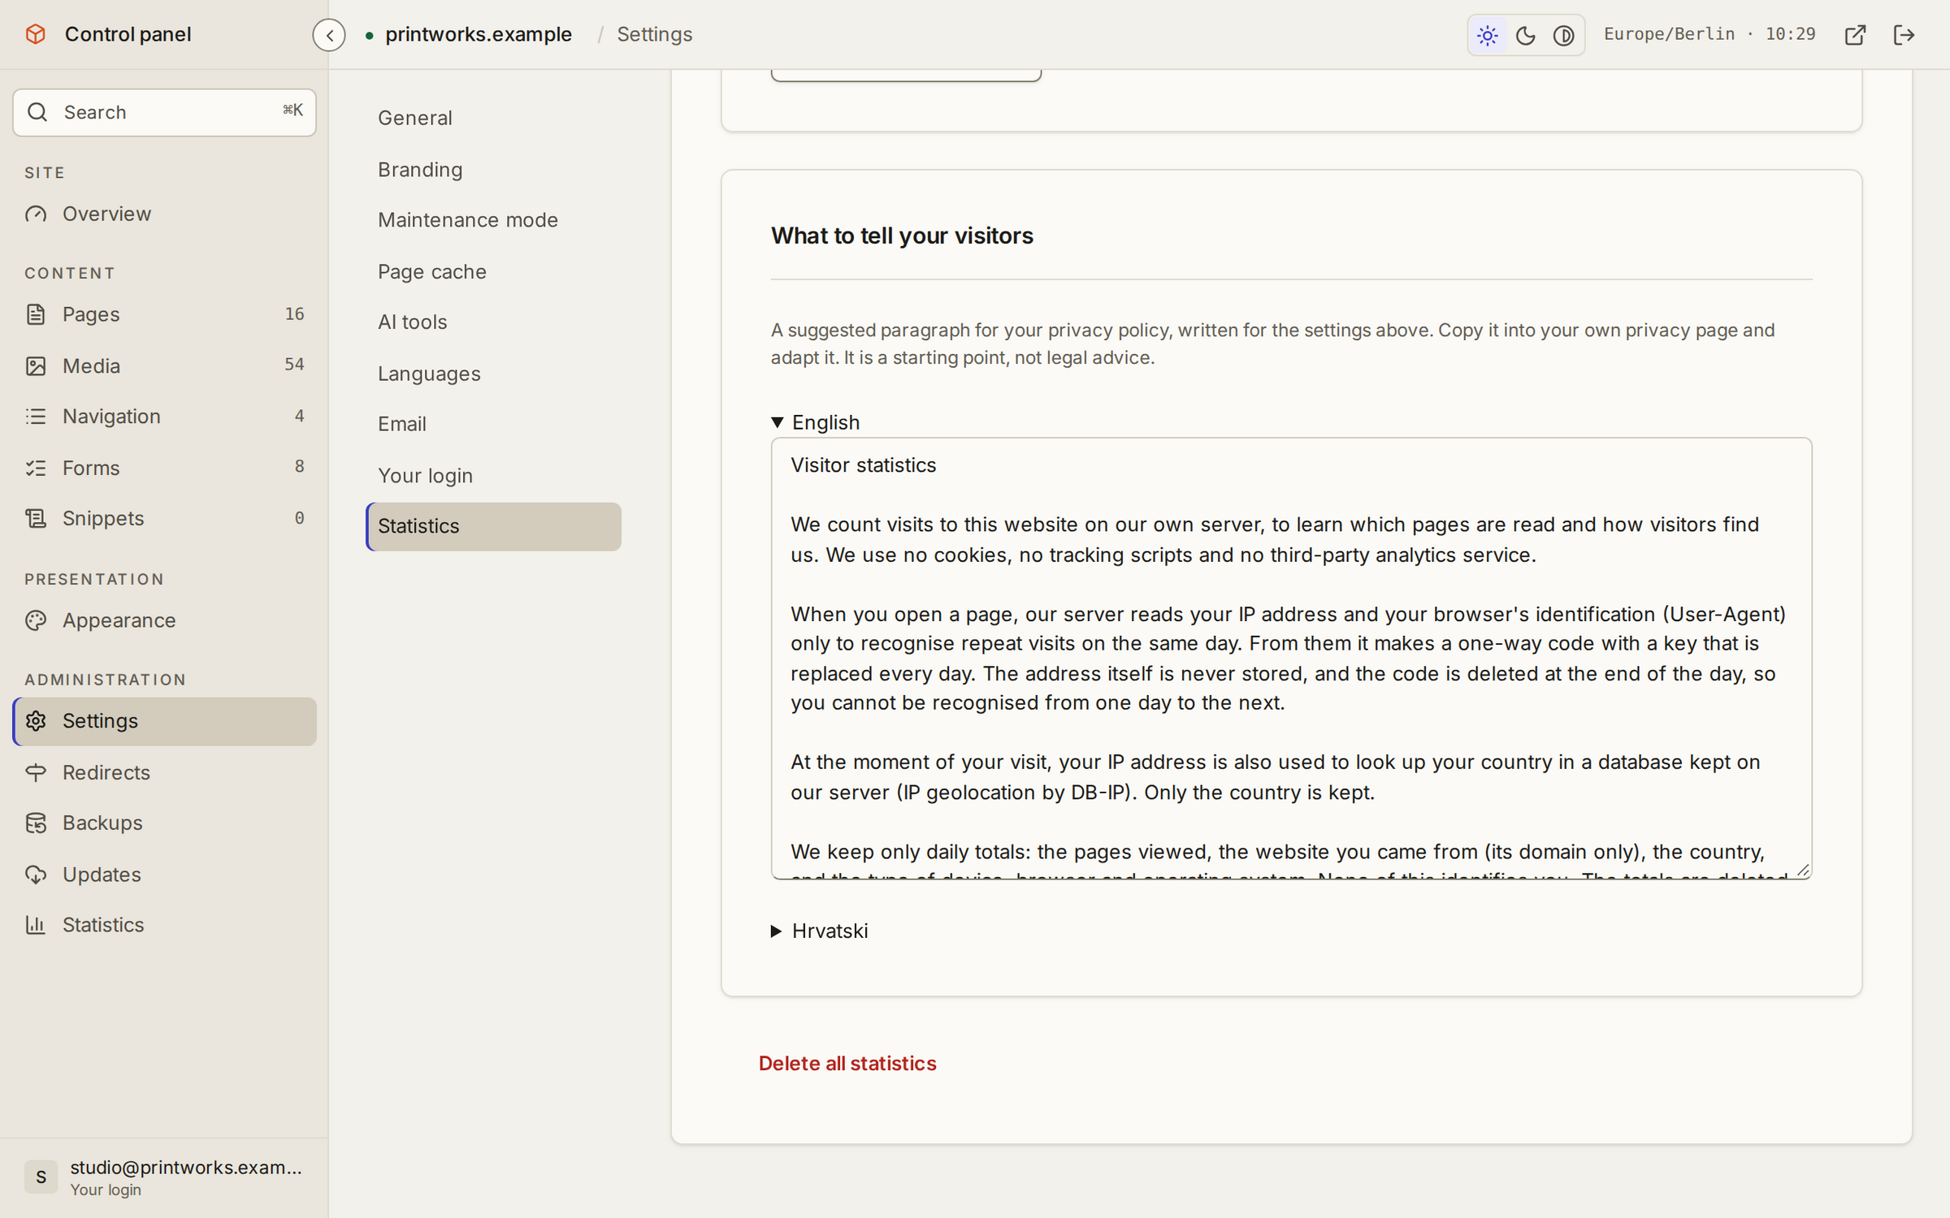Focus the Search input field

click(165, 112)
